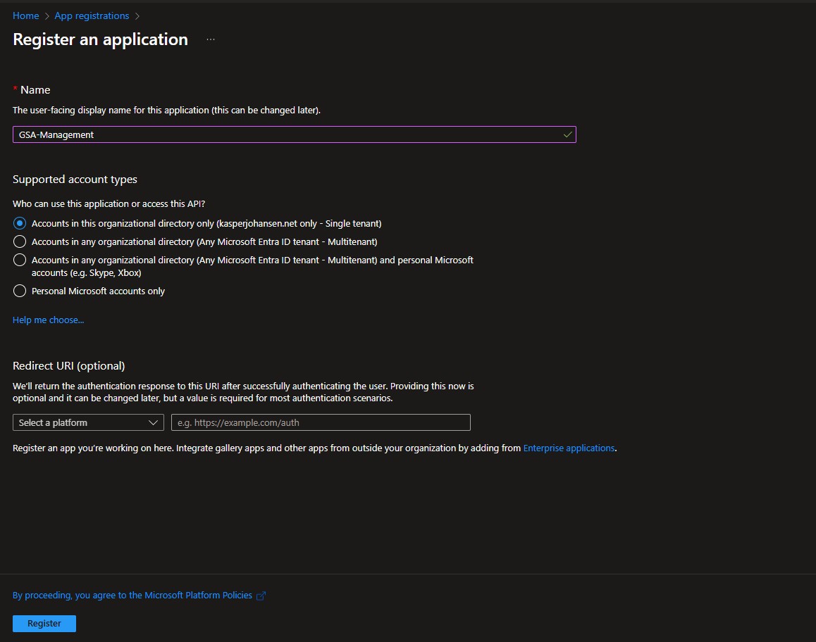Select the Single tenant accounts radio option
Viewport: 816px width, 642px height.
coord(20,223)
